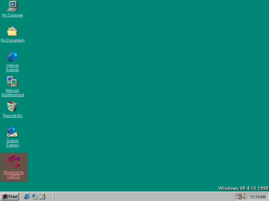269x201 pixels.
Task: Click the Show Desktop Quick Launch icon
Action: click(42, 196)
